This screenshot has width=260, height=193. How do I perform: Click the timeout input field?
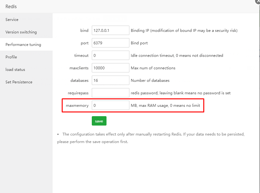[x=110, y=55]
